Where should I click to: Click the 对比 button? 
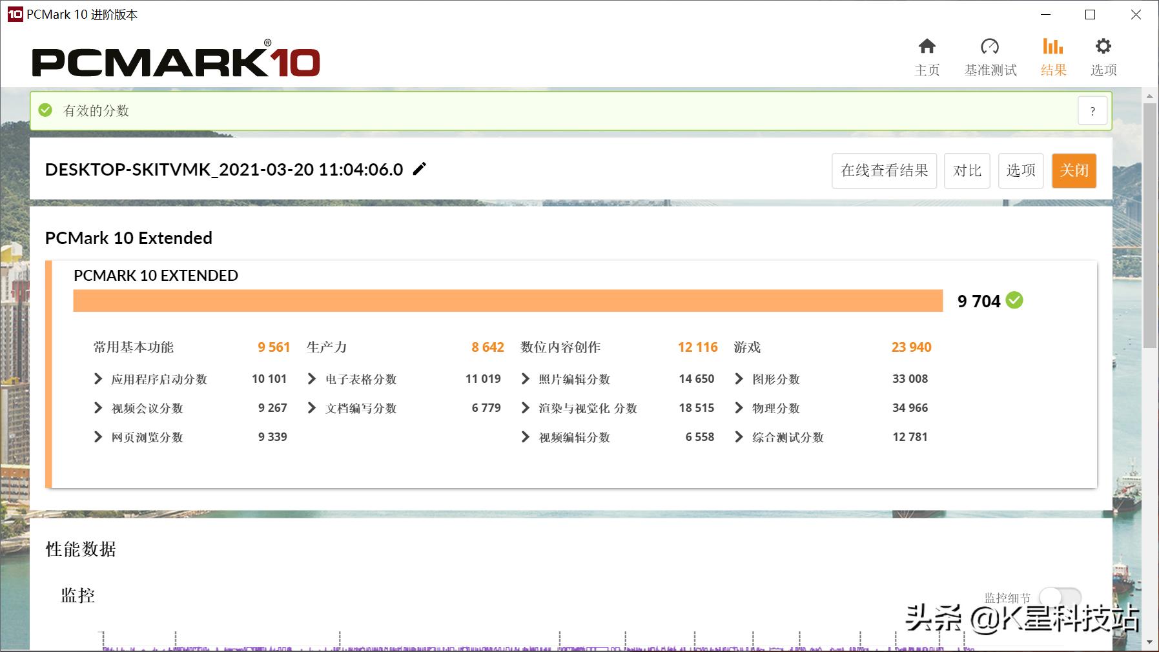click(967, 170)
